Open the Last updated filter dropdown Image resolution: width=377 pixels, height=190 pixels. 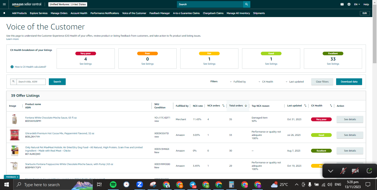294,82
